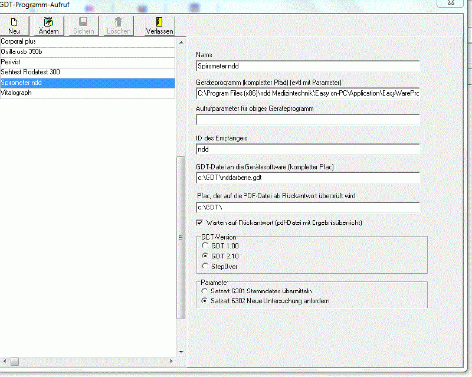Choose Satzart 6302 Neue Untersuchung anfordern
472x377 pixels.
[205, 301]
